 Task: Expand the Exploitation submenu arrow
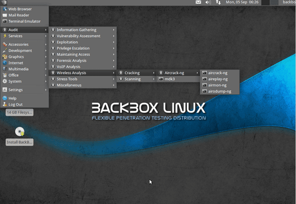click(x=113, y=42)
